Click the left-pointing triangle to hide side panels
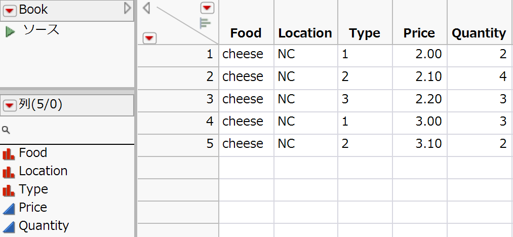Screen dimensions: 513x237 (x=147, y=8)
